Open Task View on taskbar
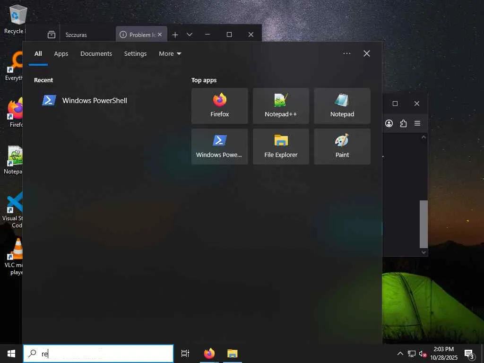Viewport: 484px width, 363px height. (185, 354)
